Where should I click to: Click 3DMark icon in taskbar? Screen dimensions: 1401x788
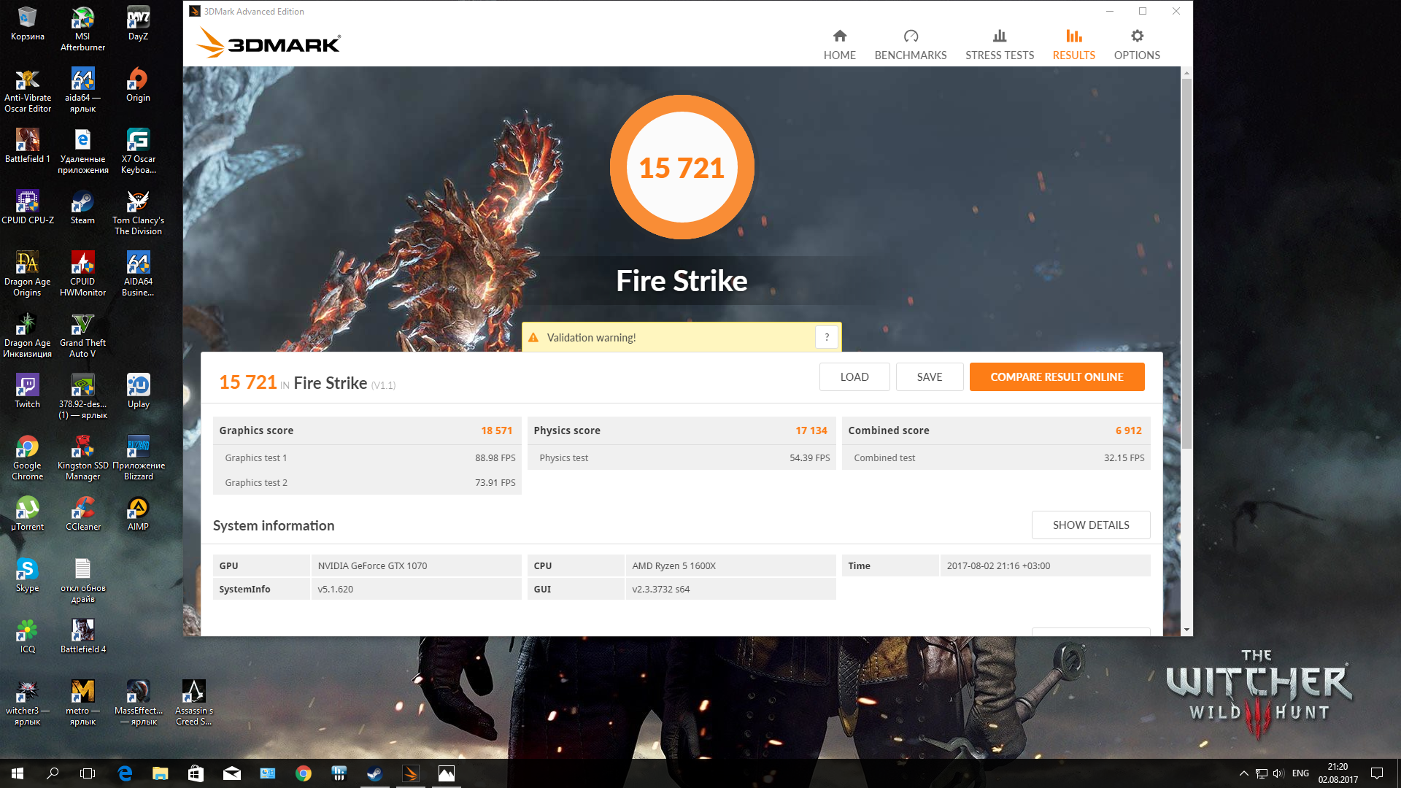tap(411, 773)
